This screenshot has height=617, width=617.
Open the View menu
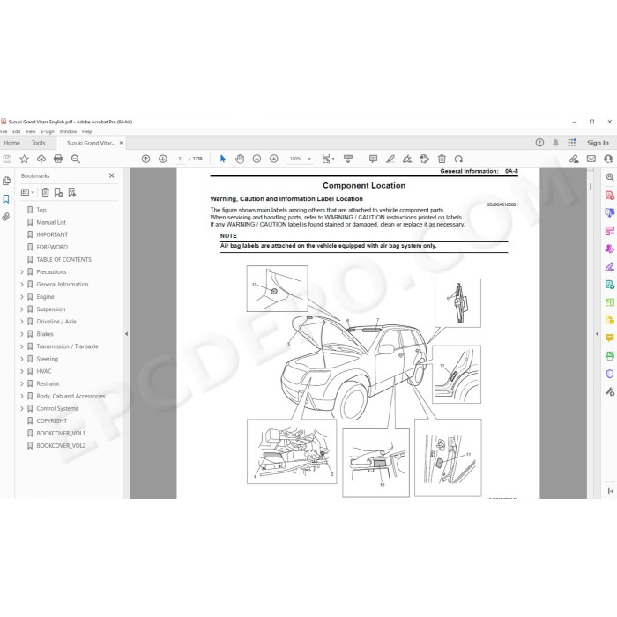point(31,132)
